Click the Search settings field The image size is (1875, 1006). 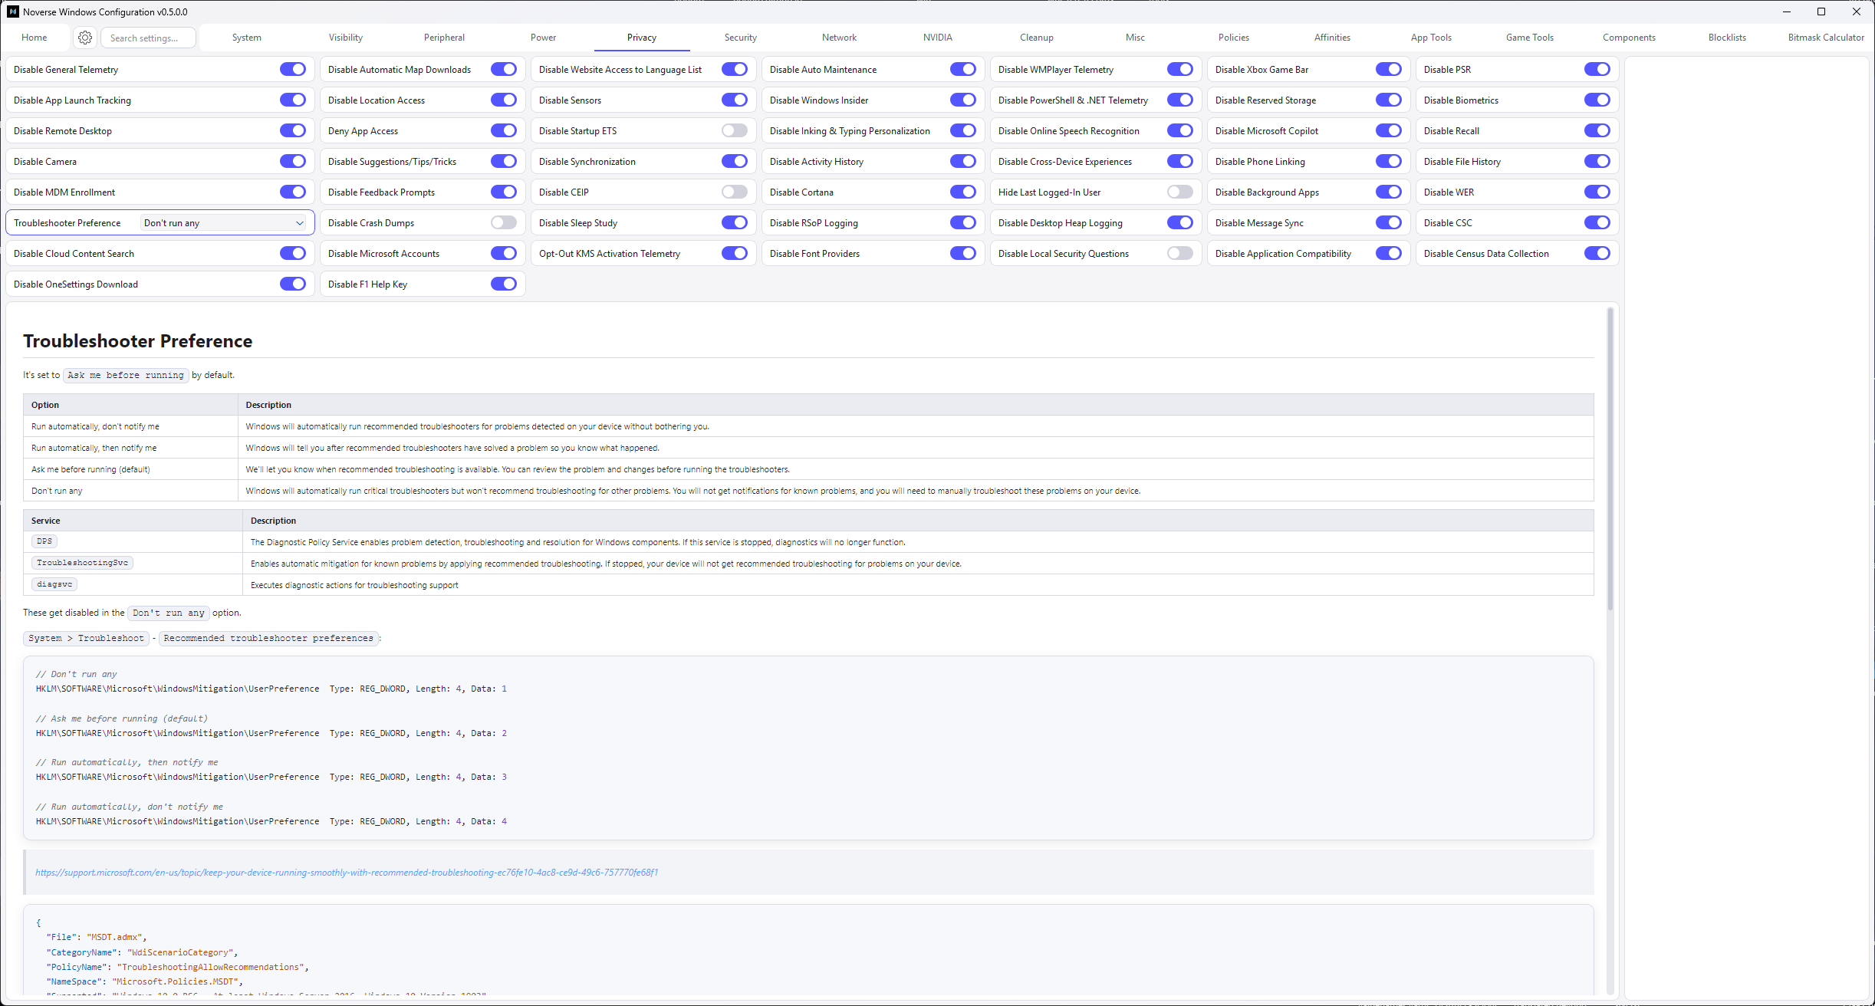point(149,38)
